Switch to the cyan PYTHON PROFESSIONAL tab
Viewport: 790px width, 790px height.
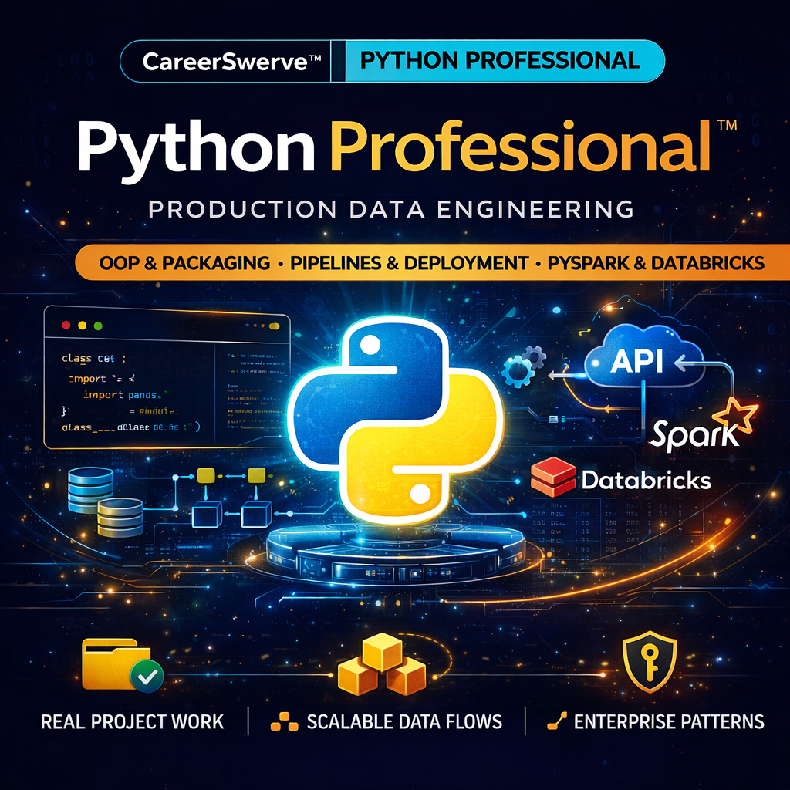pos(500,61)
